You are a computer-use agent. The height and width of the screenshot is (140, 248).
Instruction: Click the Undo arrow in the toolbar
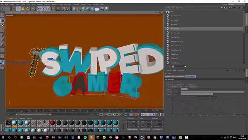click(3, 9)
